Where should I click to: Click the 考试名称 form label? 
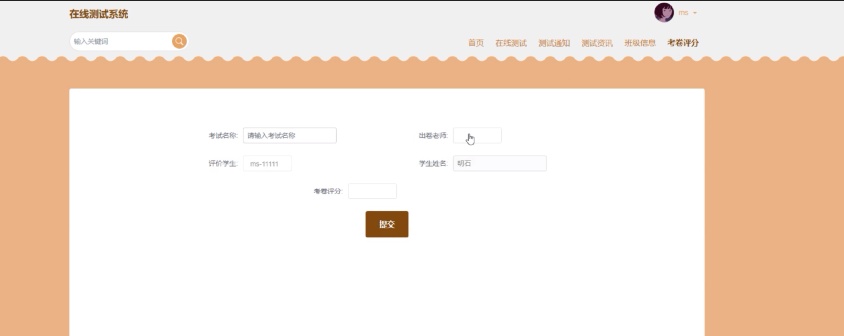click(223, 135)
